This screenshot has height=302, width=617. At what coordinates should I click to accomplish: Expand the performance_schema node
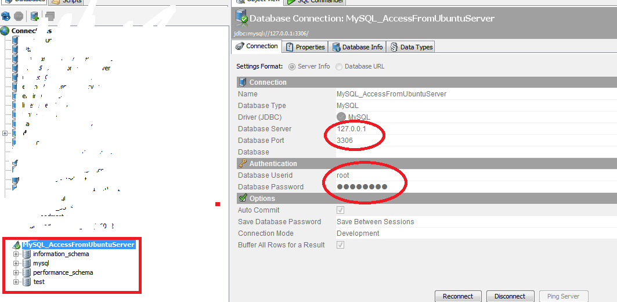click(x=16, y=272)
